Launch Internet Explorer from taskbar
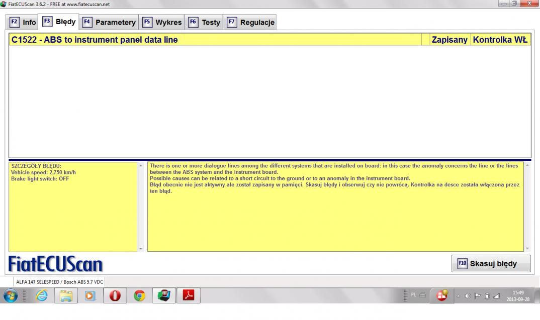 click(42, 295)
